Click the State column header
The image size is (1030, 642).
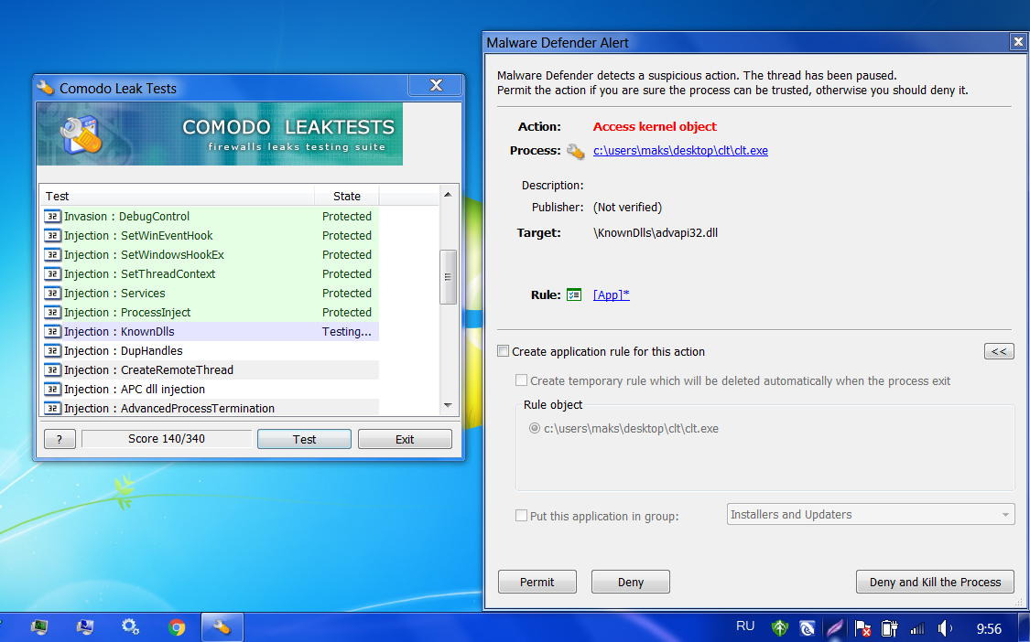tap(347, 196)
